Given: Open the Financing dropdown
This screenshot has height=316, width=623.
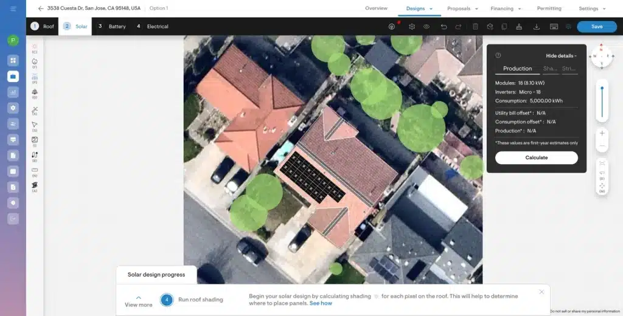Looking at the screenshot, I should point(506,9).
